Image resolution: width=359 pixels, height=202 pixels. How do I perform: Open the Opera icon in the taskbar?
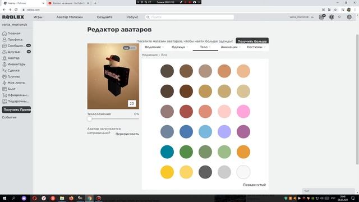(35, 198)
